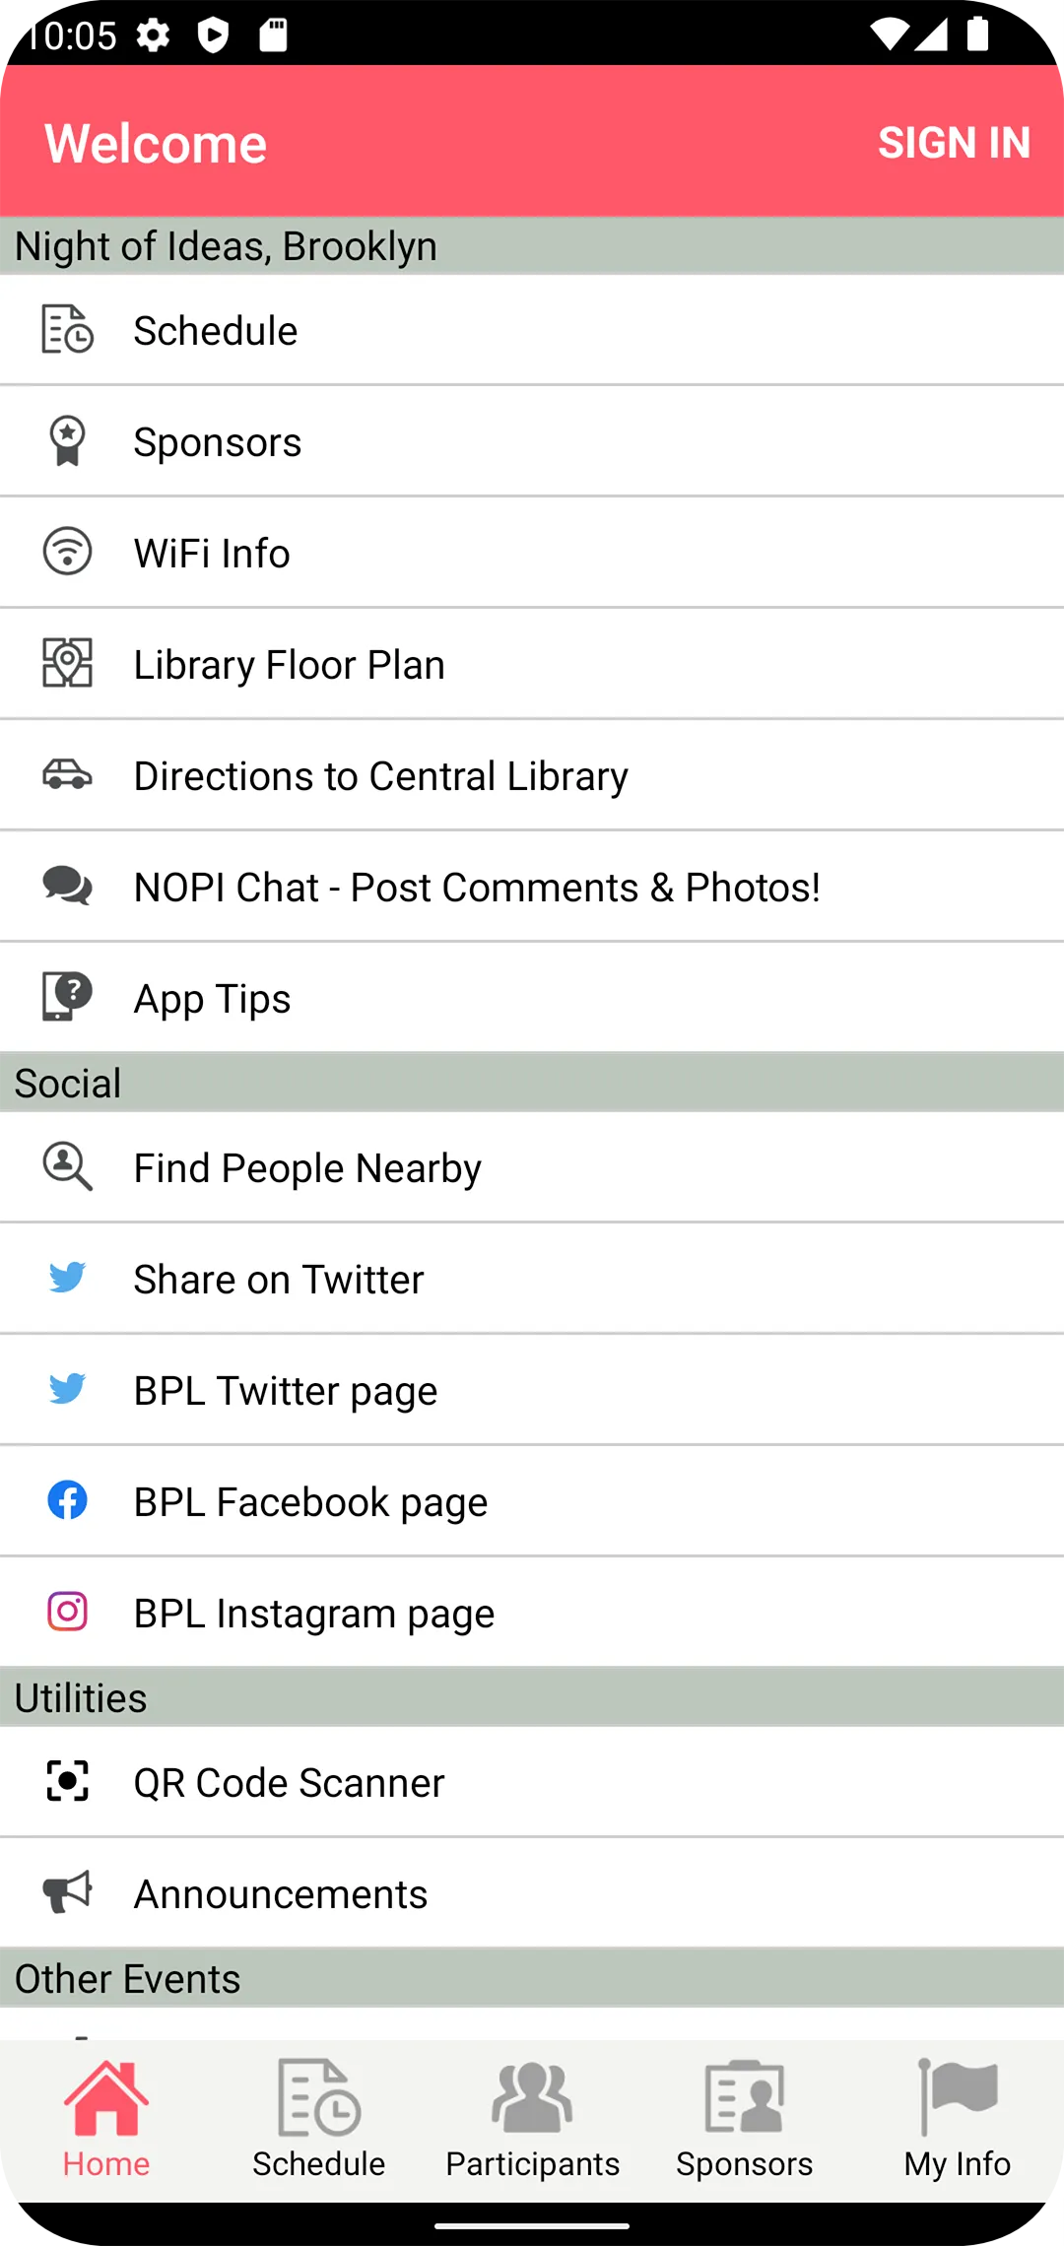Tap the Facebook logo icon
Screen dimensions: 1064x2246
click(67, 1501)
